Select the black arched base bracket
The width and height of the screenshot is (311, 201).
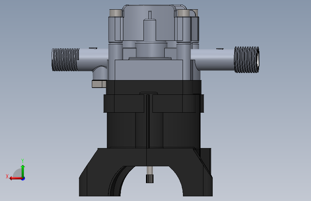coord(146,172)
